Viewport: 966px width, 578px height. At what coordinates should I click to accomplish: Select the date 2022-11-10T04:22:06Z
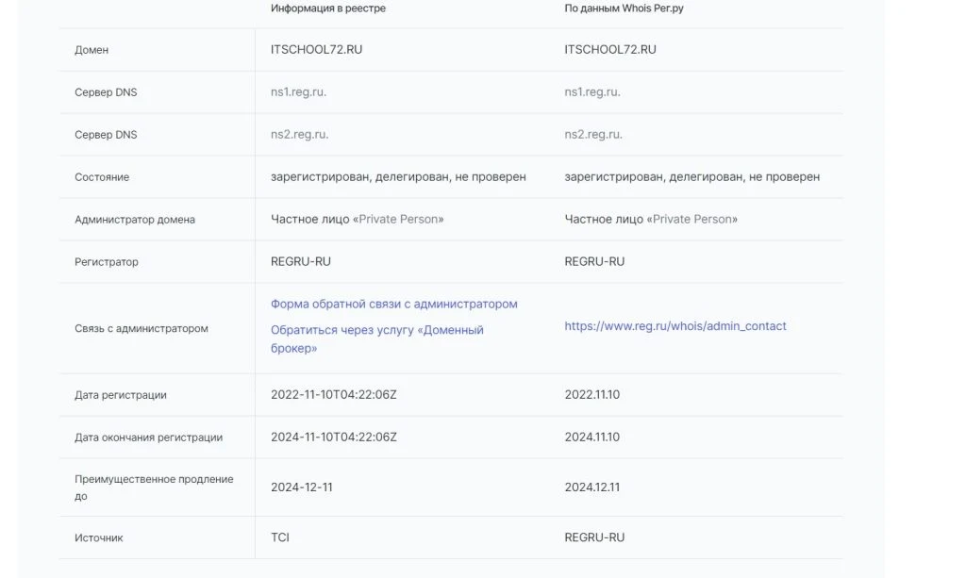point(334,395)
